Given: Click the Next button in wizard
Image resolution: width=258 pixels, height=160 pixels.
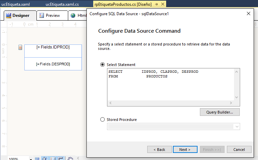Looking at the screenshot, I should click(x=185, y=149).
